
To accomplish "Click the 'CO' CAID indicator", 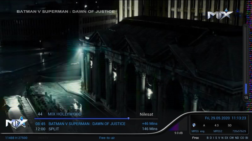I will 242,138.
